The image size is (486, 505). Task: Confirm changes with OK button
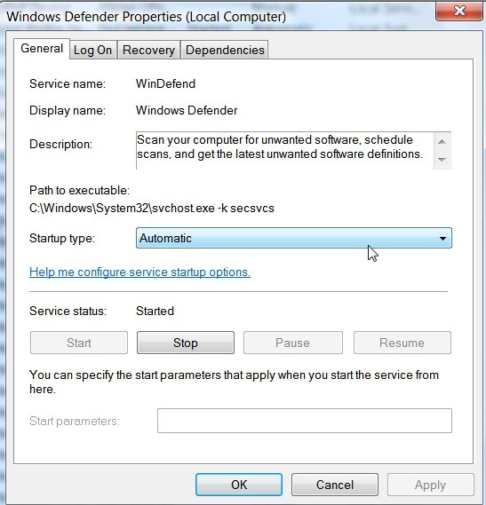click(x=239, y=485)
